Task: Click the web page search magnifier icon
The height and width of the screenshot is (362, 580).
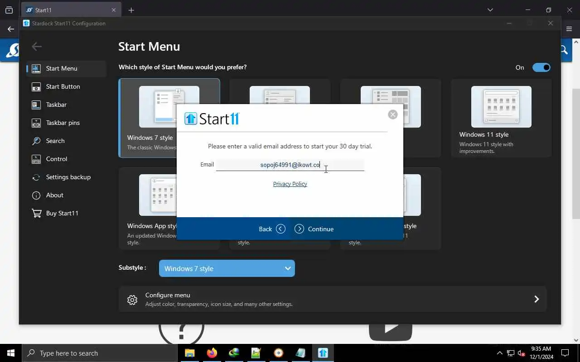Action: [x=564, y=50]
